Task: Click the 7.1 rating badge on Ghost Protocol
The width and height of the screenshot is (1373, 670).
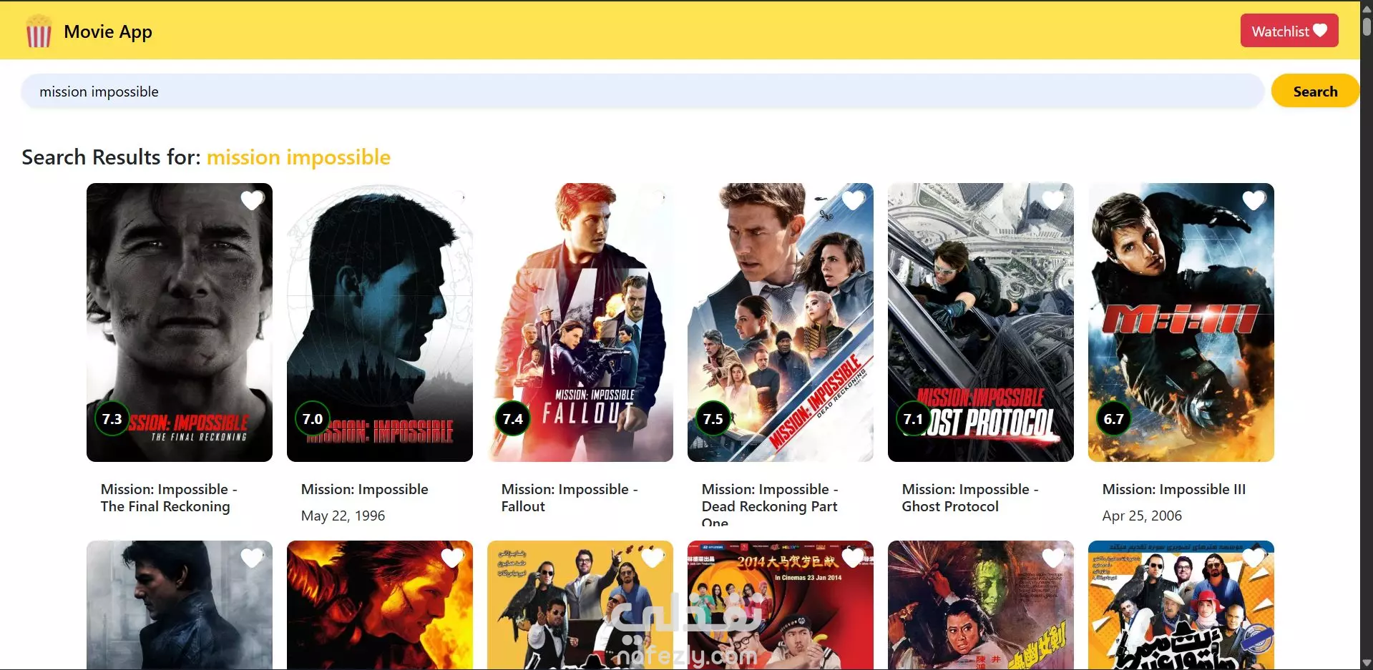Action: [x=914, y=419]
